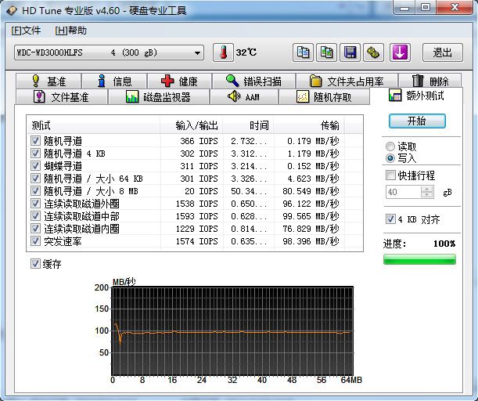
Task: Save results with floppy disk icon
Action: pyautogui.click(x=350, y=52)
